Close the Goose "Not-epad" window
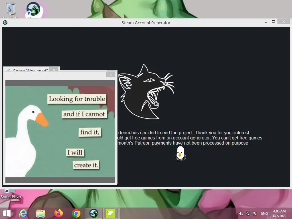292x219 pixels. pyautogui.click(x=54, y=70)
